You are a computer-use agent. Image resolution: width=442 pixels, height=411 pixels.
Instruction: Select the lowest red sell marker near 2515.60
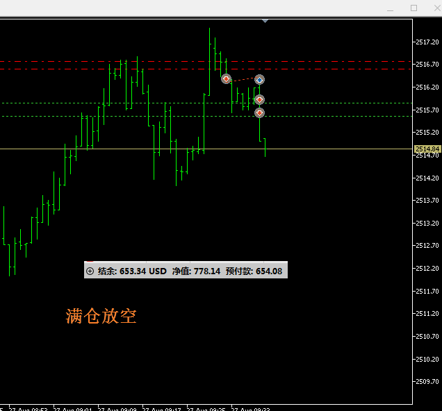pyautogui.click(x=259, y=113)
